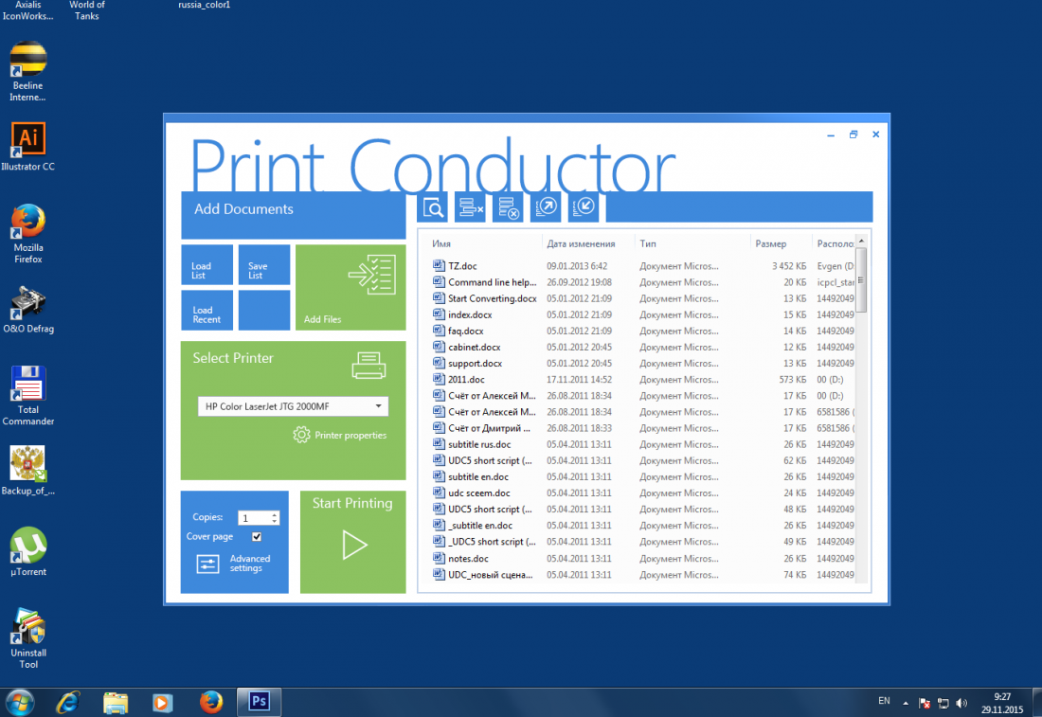The image size is (1042, 717).
Task: Click the sliders icon beside Advanced settings
Action: 208,564
